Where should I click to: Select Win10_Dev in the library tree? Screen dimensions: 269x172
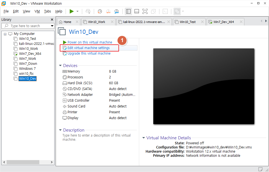(x=28, y=78)
